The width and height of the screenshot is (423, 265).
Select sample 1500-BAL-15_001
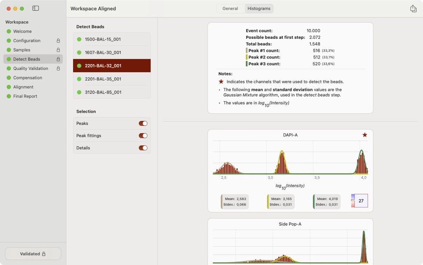pyautogui.click(x=112, y=39)
